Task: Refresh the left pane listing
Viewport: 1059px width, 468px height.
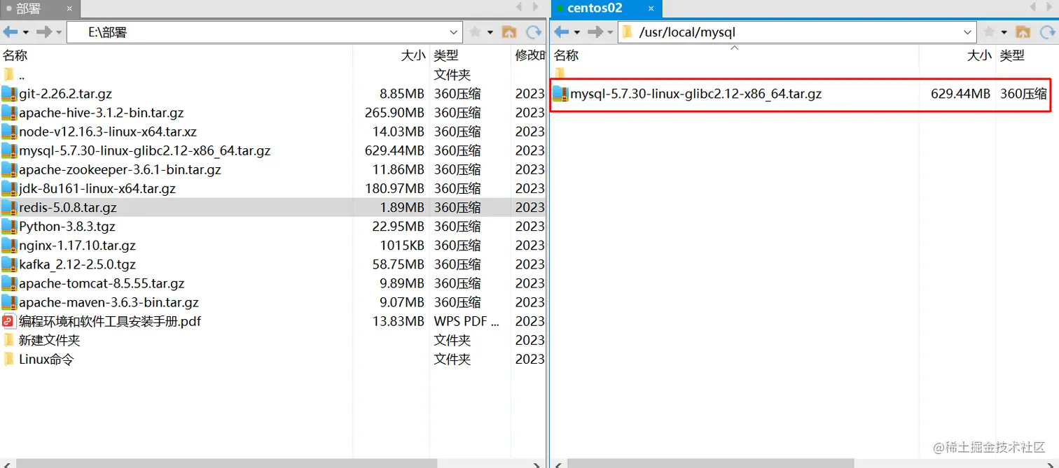Action: [534, 32]
